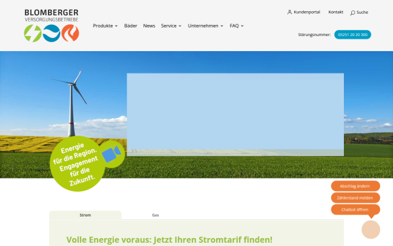Expand the Service dropdown menu
The width and height of the screenshot is (393, 246).
tap(171, 26)
